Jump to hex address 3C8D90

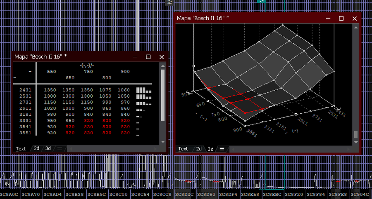(206, 194)
